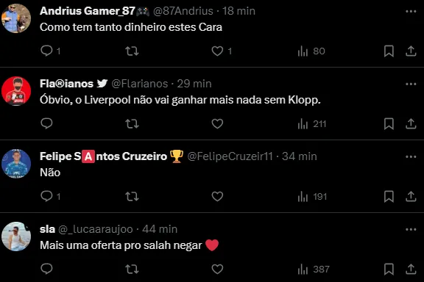
Task: Reply to the Flarianos Liverpool tweet
Action: point(46,123)
